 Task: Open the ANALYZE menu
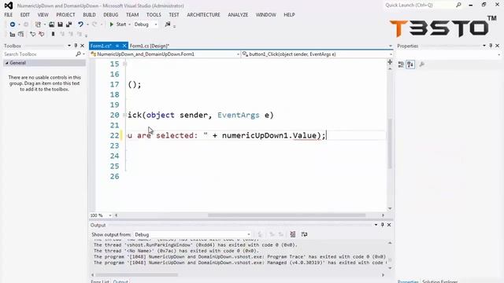coord(238,15)
